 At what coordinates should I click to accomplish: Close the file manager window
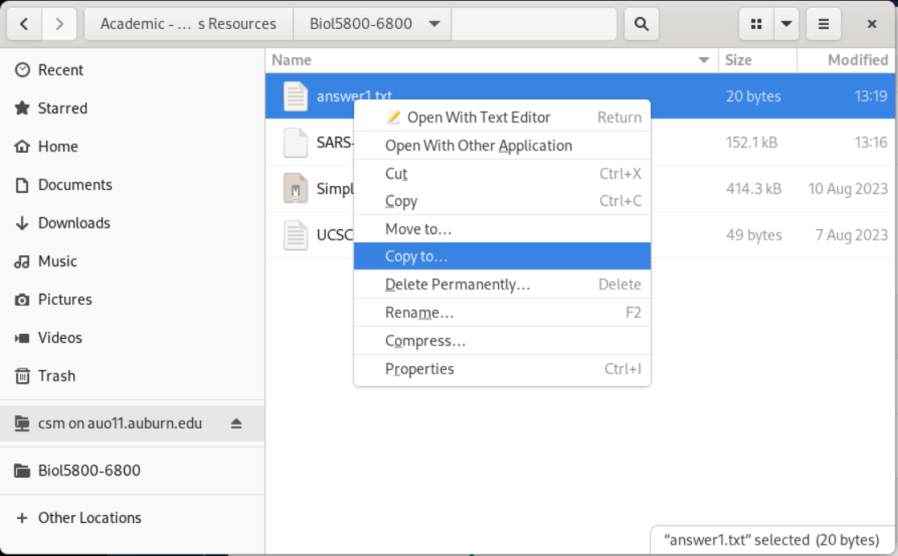871,24
